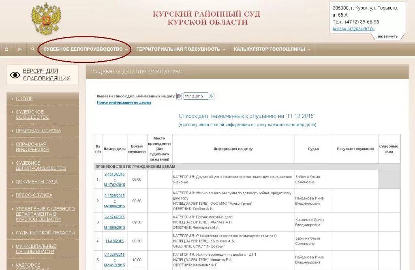Screen dimensions: 415x270
Task: Open Правовая основа sidebar item
Action: pyautogui.click(x=39, y=131)
